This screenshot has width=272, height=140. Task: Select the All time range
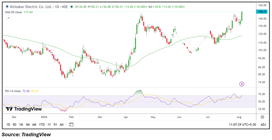tap(62, 125)
